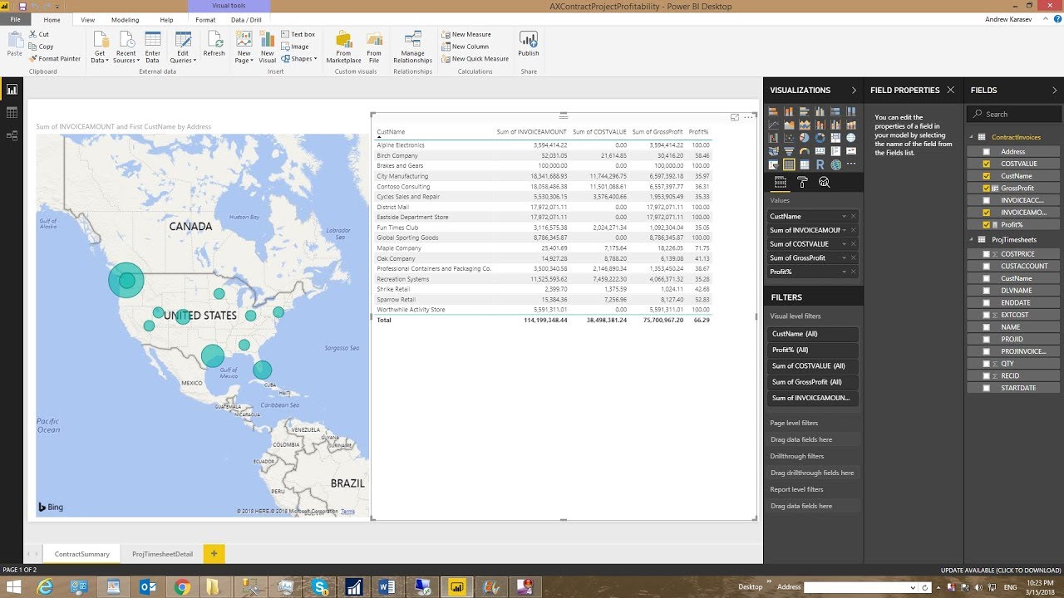Uncheck the Profit% field checkbox
Image resolution: width=1064 pixels, height=598 pixels.
click(987, 225)
